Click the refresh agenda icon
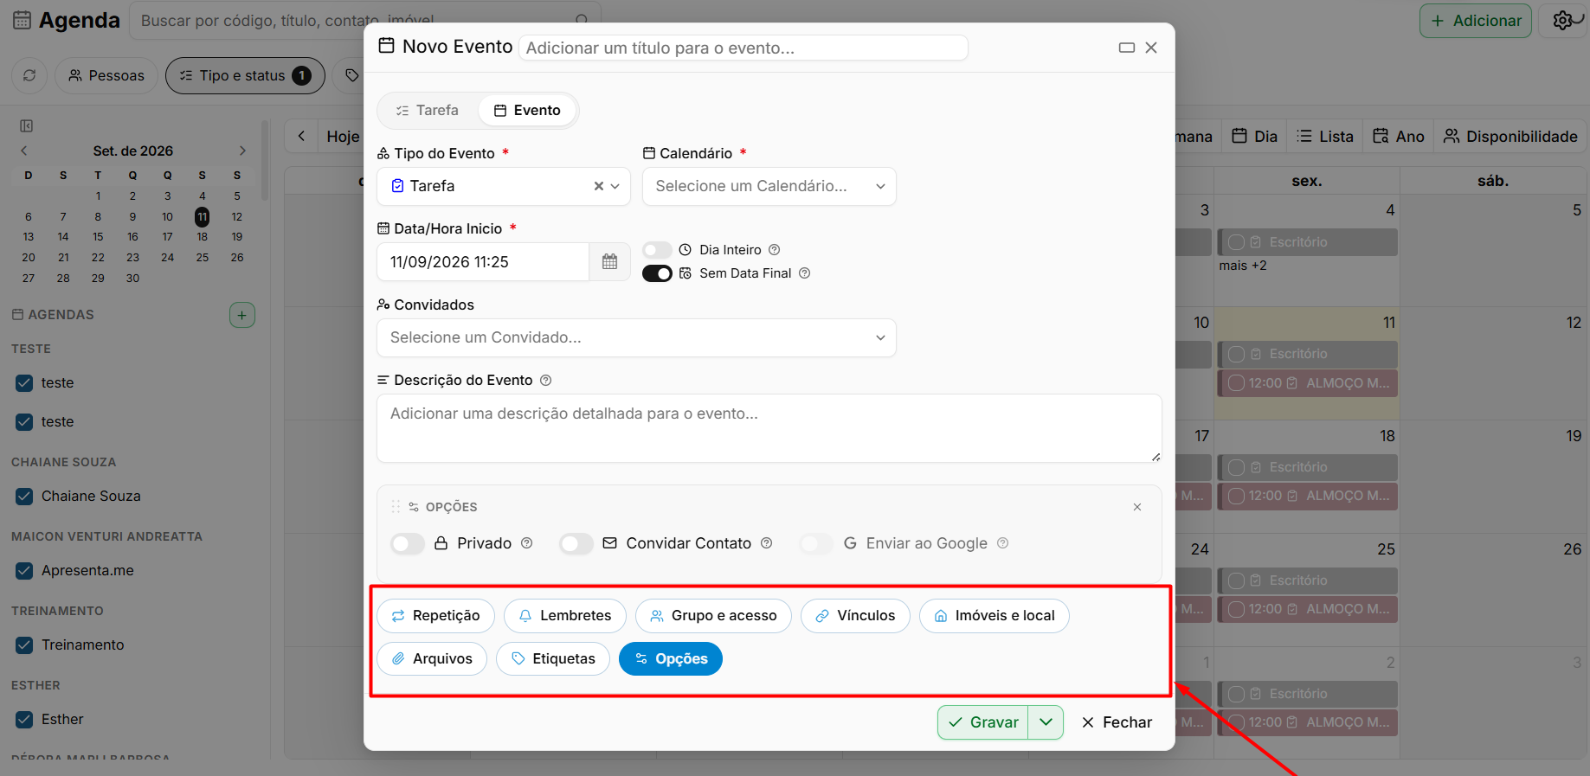This screenshot has height=776, width=1590. click(x=29, y=75)
